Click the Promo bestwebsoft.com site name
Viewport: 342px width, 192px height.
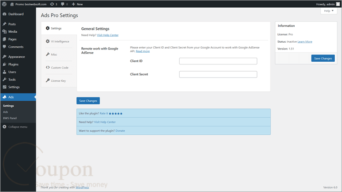coord(31,4)
